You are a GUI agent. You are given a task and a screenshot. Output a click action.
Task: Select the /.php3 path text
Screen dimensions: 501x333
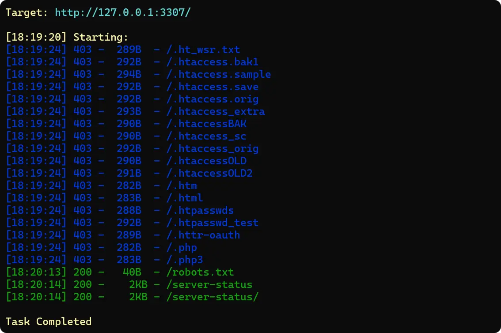point(185,260)
